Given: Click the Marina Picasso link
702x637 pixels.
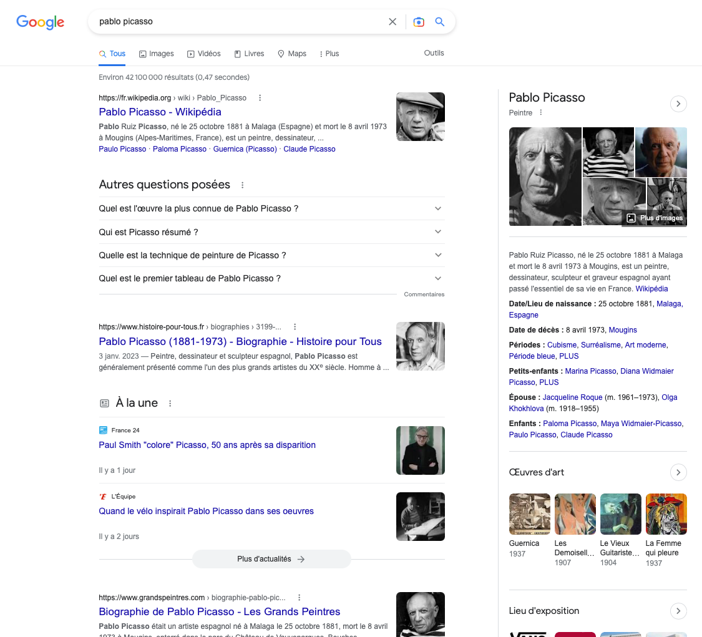Looking at the screenshot, I should click(590, 371).
